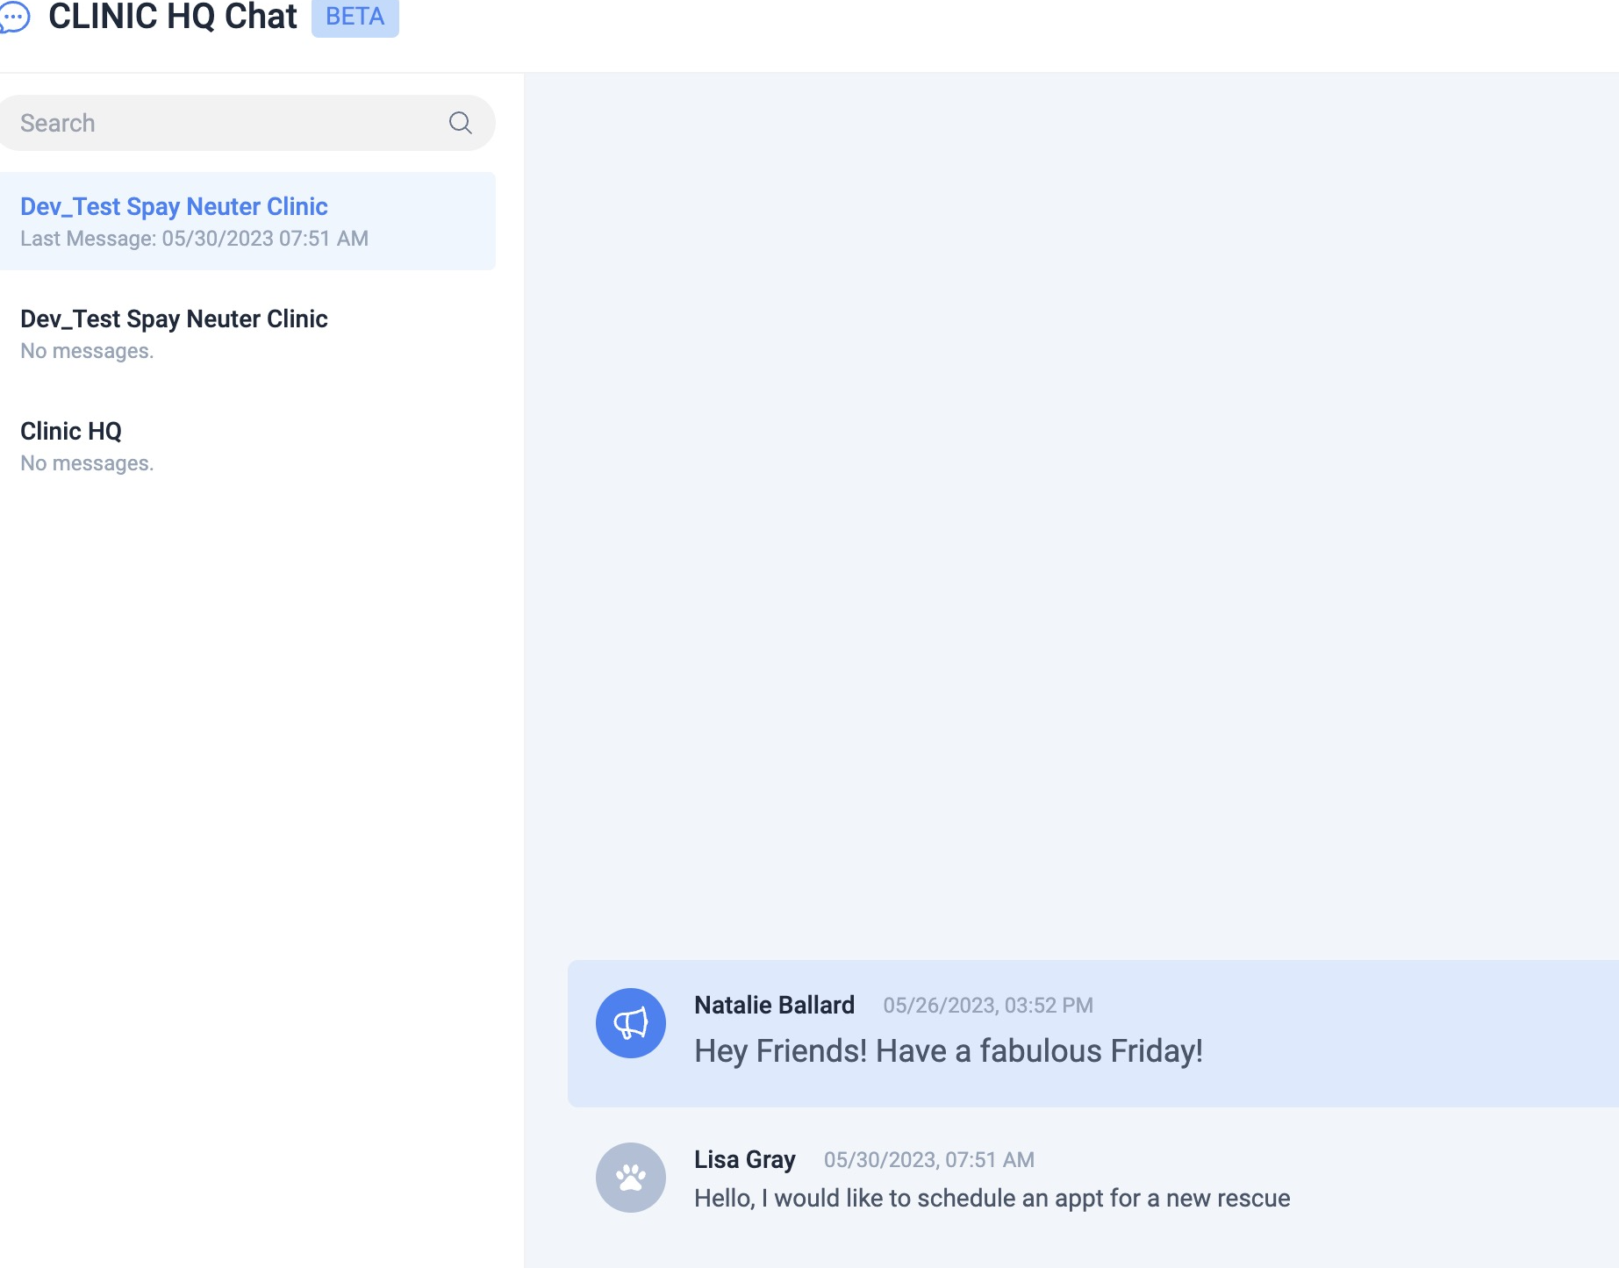Click the Lisa Gray sender name
The height and width of the screenshot is (1268, 1619).
point(744,1160)
